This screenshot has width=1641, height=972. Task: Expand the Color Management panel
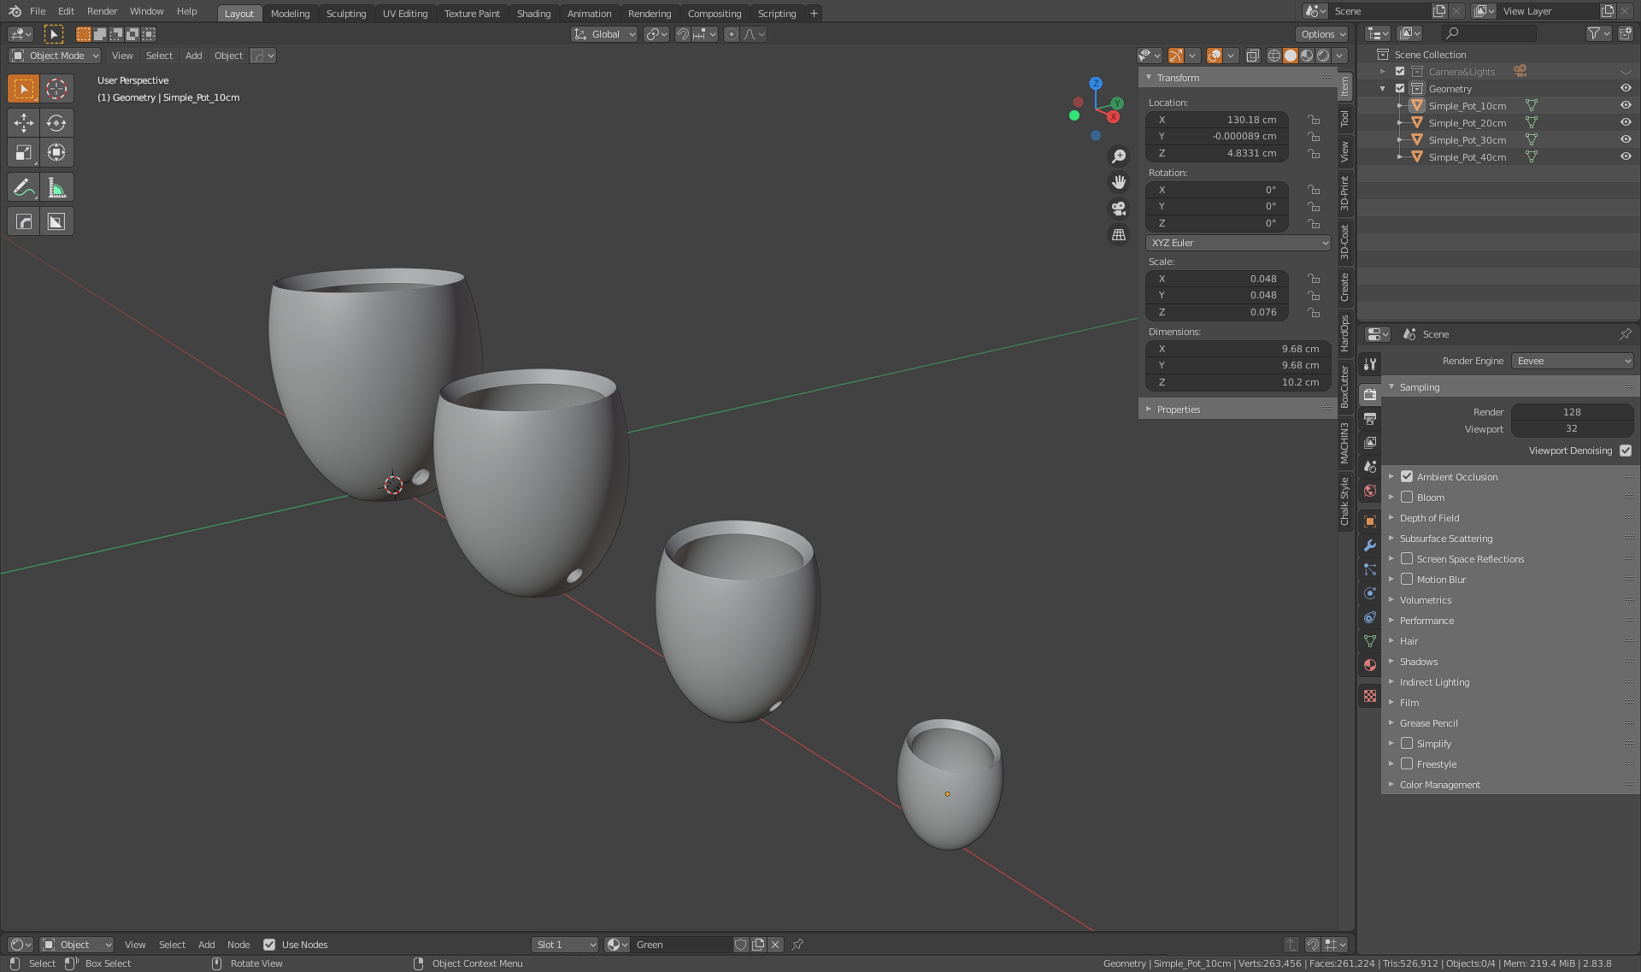point(1439,785)
